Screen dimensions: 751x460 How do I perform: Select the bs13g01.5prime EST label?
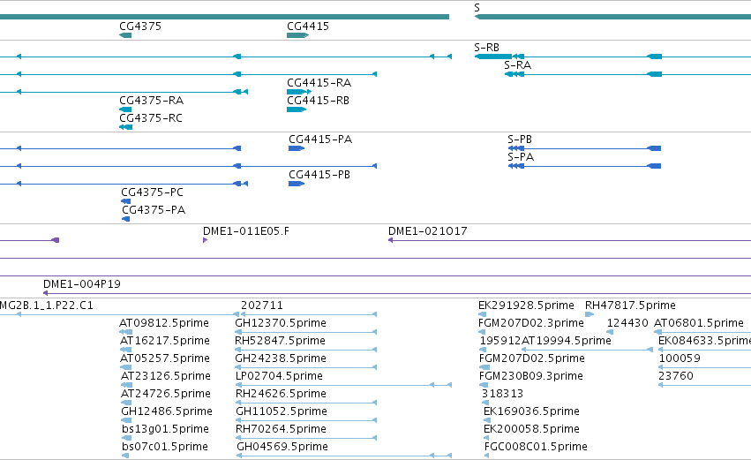(x=165, y=430)
